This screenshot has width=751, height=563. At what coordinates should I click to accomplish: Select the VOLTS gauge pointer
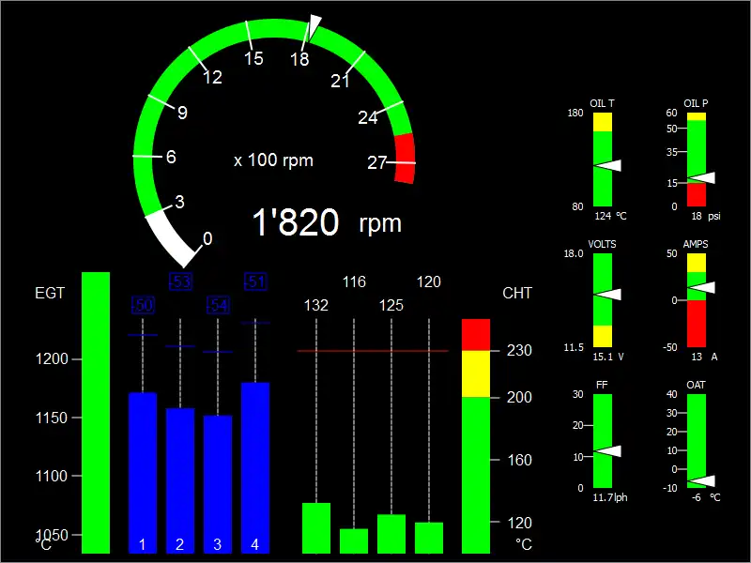pos(607,295)
